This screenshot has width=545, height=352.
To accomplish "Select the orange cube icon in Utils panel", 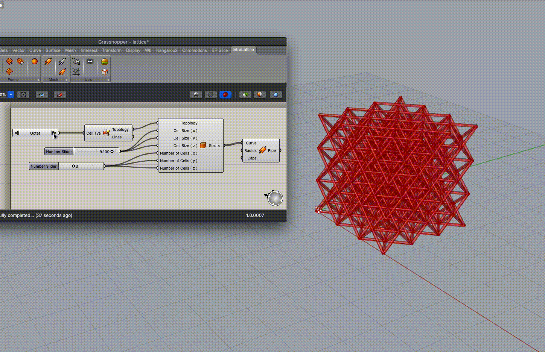I will (105, 71).
